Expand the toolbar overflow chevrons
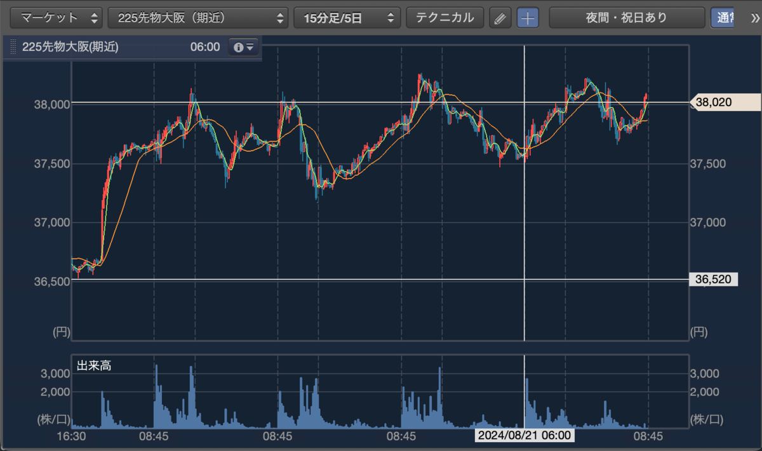The image size is (762, 451). click(x=756, y=18)
